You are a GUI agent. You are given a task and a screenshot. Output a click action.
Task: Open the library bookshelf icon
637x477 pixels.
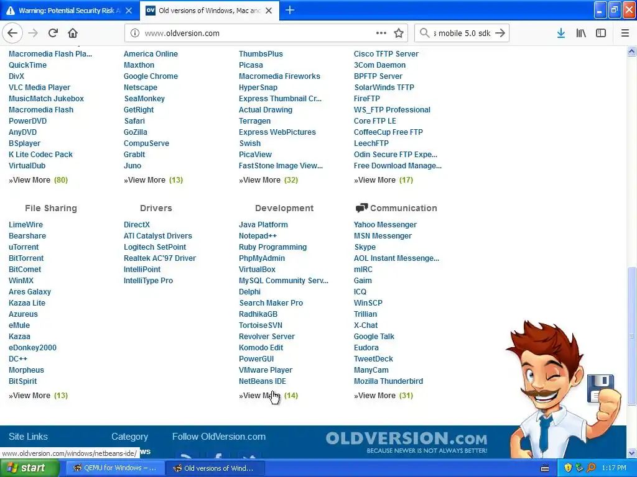pos(581,34)
